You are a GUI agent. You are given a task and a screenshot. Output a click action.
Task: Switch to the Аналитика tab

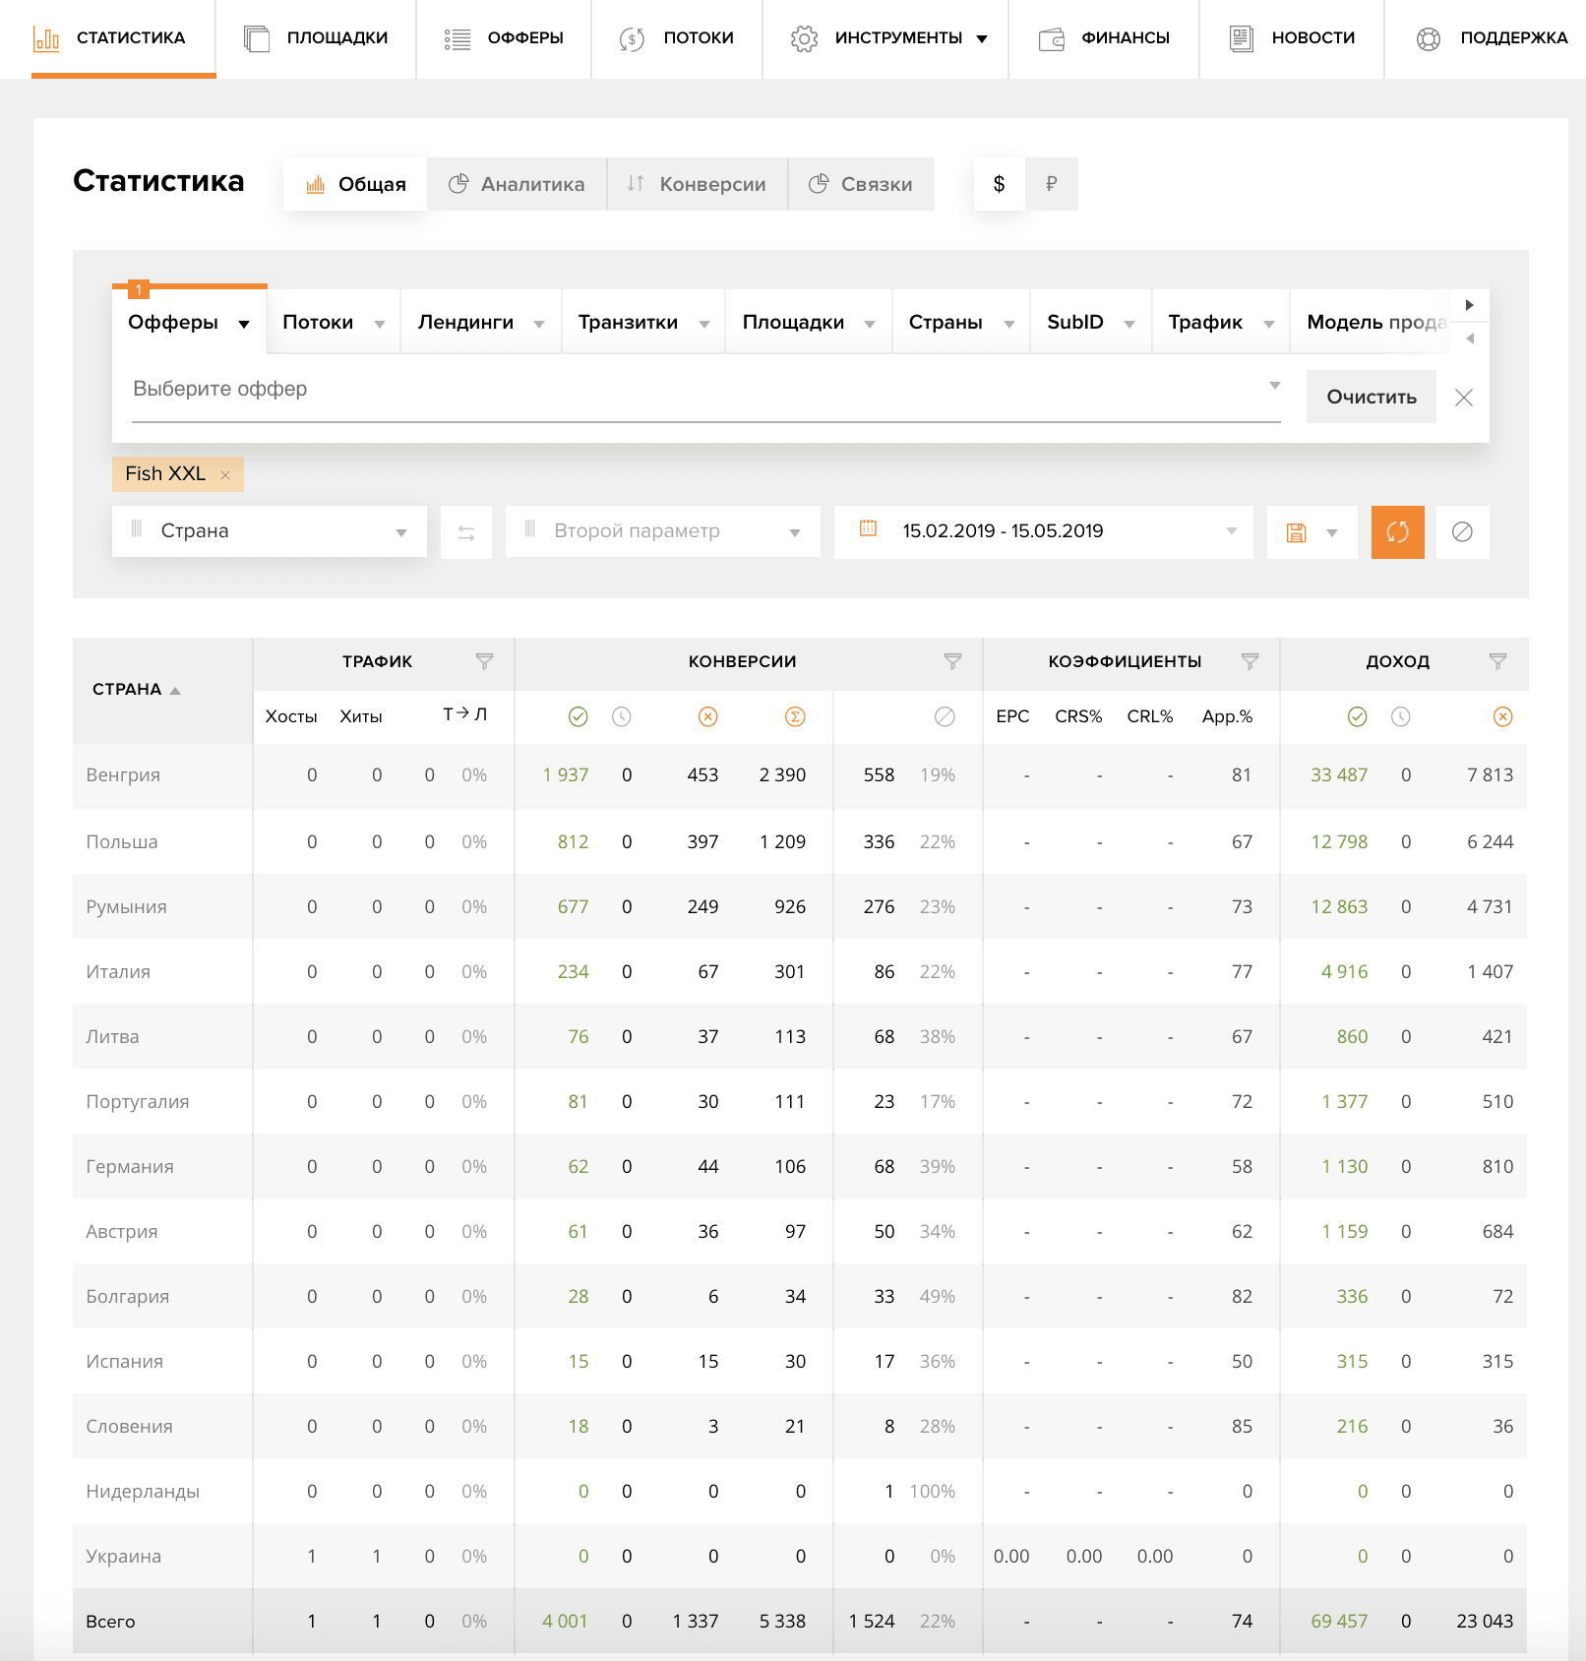coord(517,184)
